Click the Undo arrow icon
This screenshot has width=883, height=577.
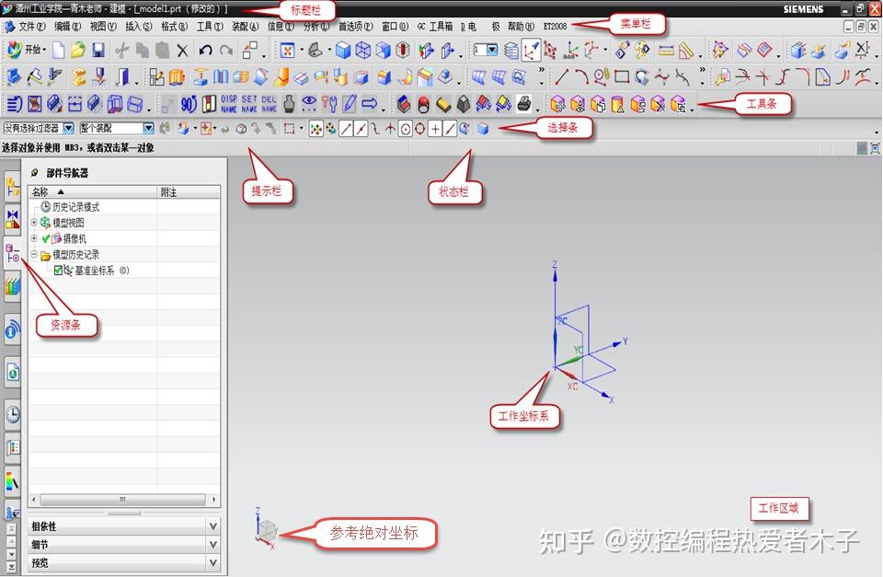point(205,51)
